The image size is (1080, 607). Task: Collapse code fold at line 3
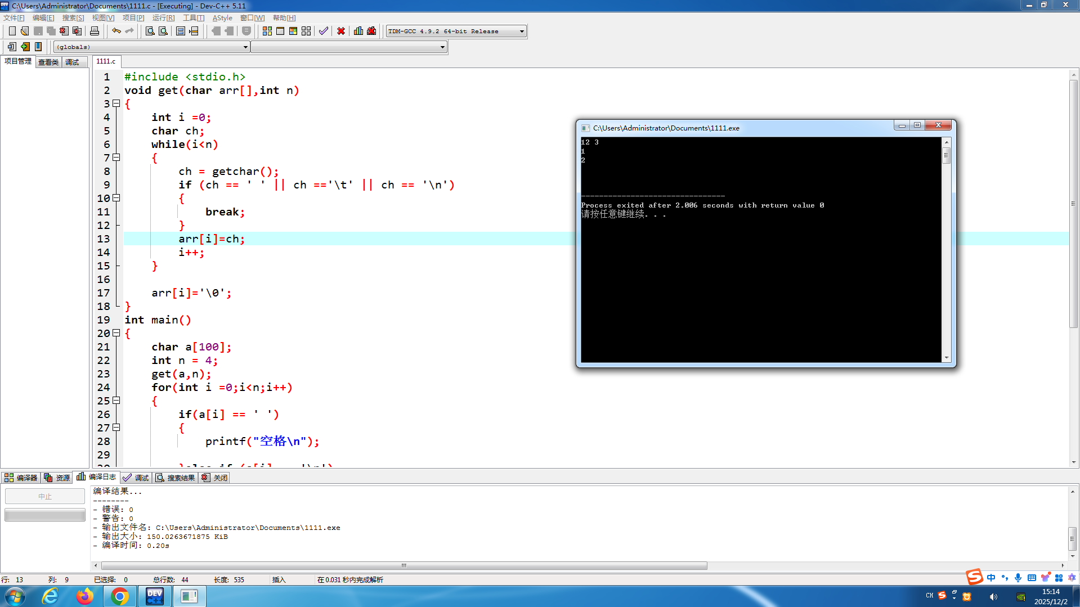pyautogui.click(x=116, y=104)
